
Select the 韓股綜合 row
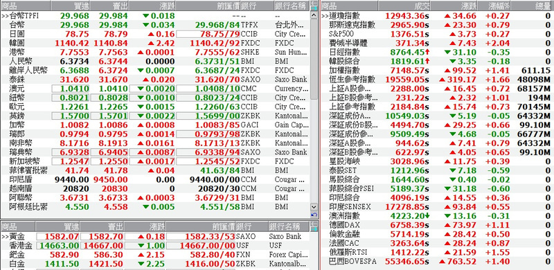[437, 61]
